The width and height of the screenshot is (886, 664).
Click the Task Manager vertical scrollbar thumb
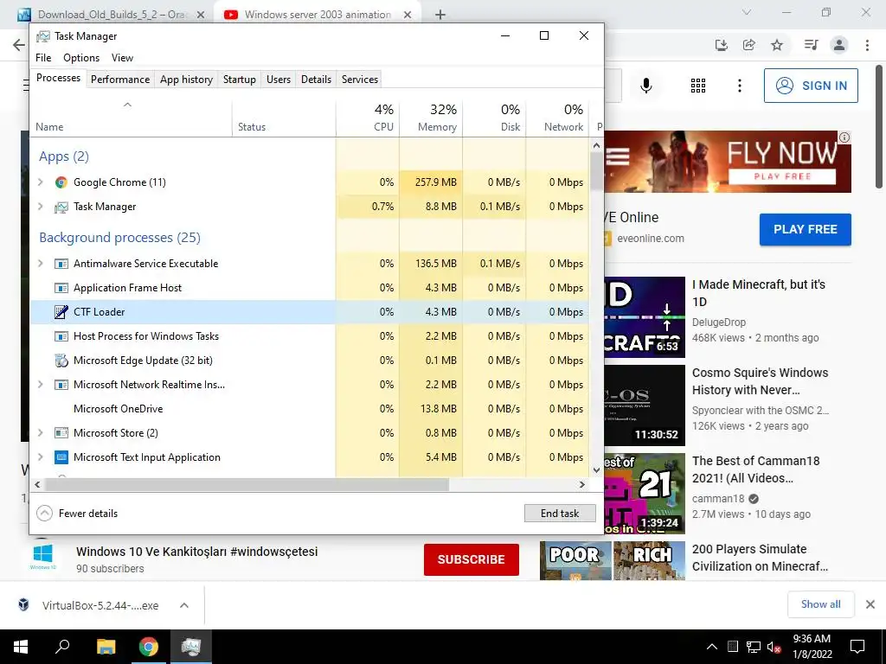point(597,170)
